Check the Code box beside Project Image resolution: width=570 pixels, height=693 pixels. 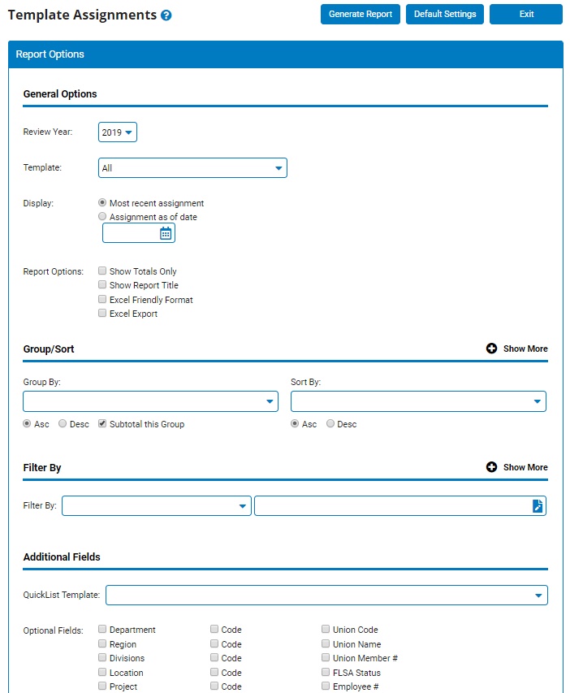click(214, 686)
